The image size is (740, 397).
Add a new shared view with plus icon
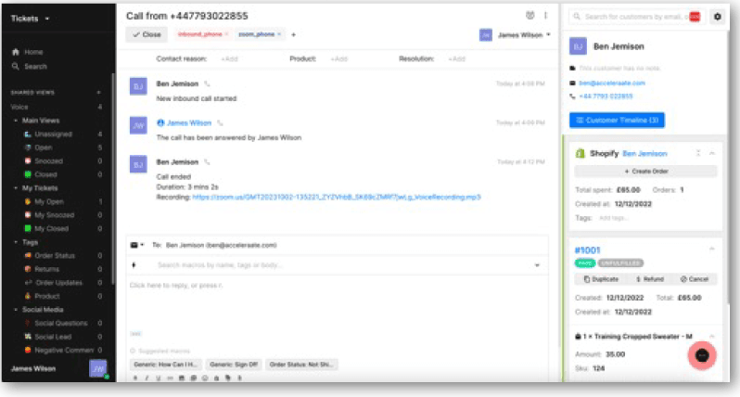tap(98, 93)
